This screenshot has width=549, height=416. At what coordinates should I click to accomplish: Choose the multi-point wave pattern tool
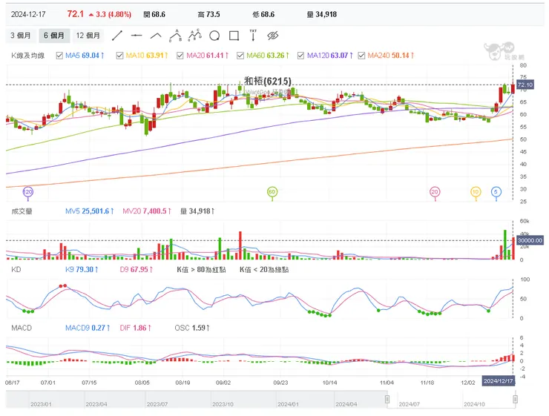195,36
